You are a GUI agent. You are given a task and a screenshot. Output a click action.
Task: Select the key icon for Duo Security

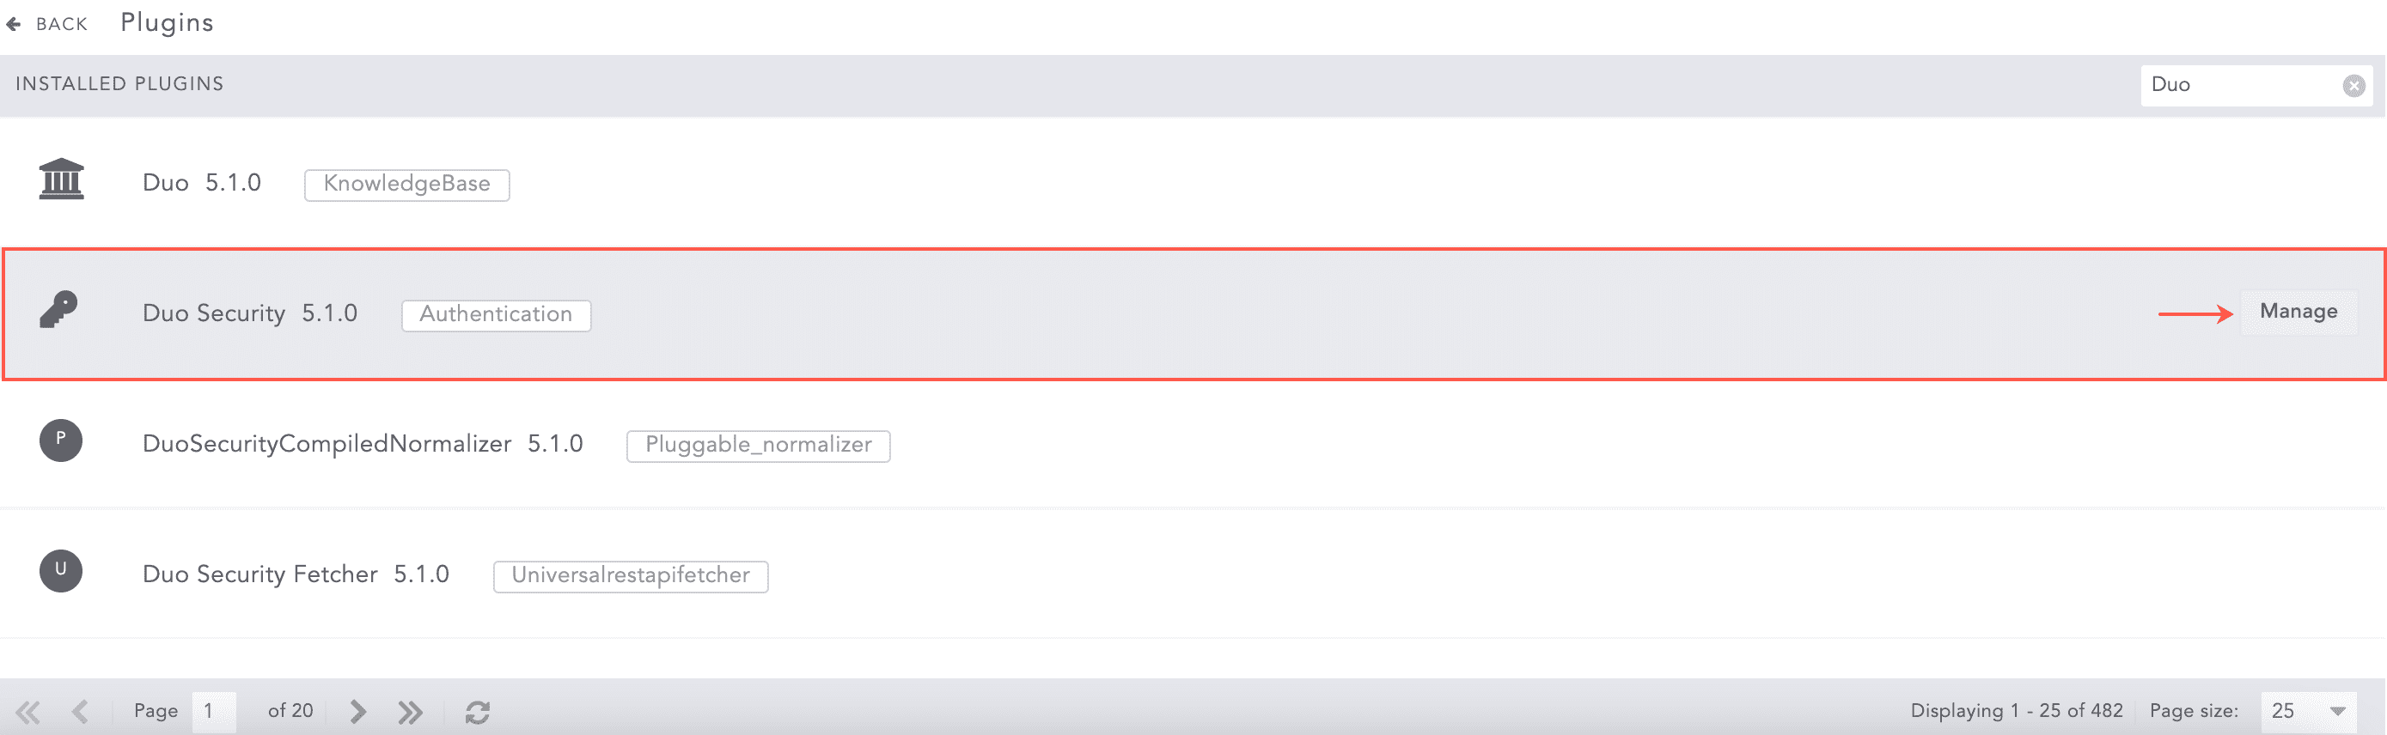(60, 310)
